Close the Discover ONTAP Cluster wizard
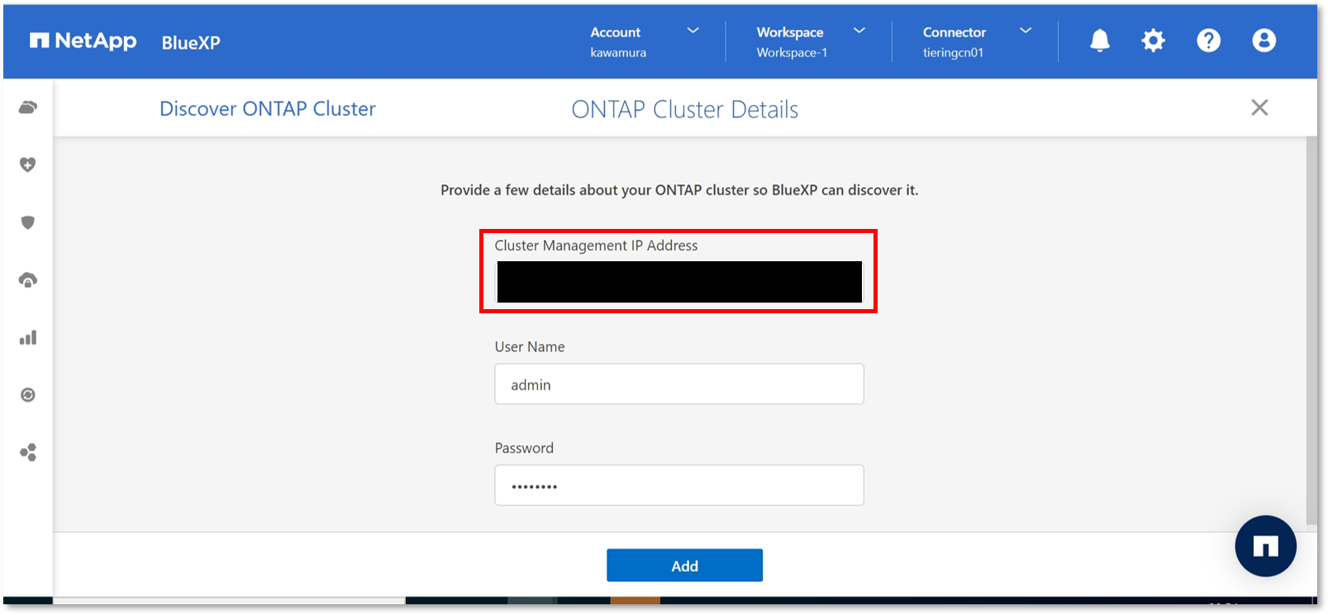Screen dimensions: 1328x615 click(1259, 107)
